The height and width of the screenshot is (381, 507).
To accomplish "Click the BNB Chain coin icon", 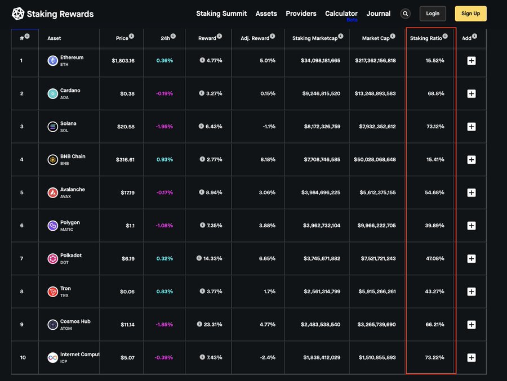I will coord(53,159).
